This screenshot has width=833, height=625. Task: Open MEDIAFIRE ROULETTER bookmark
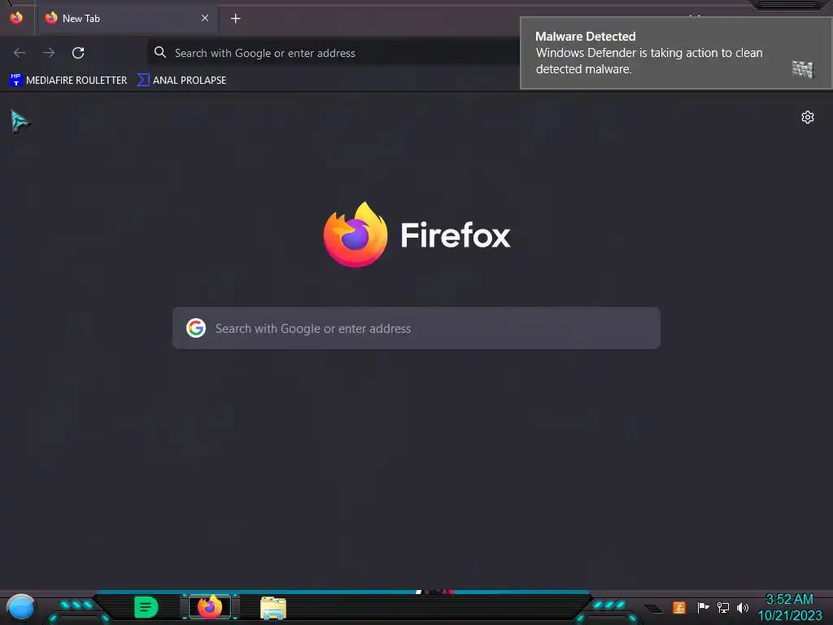point(68,81)
